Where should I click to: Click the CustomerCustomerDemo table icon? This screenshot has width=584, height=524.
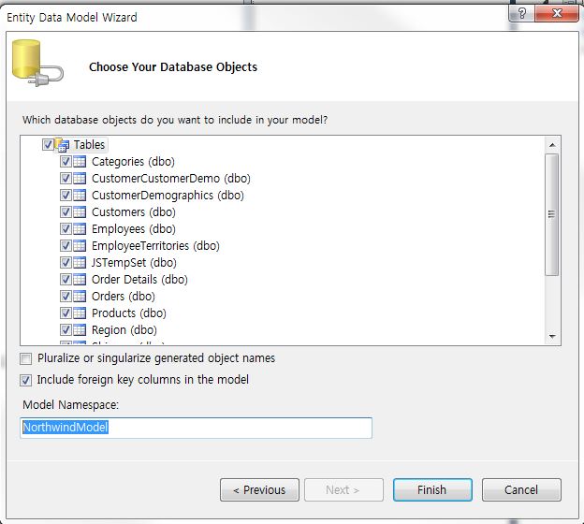(80, 179)
